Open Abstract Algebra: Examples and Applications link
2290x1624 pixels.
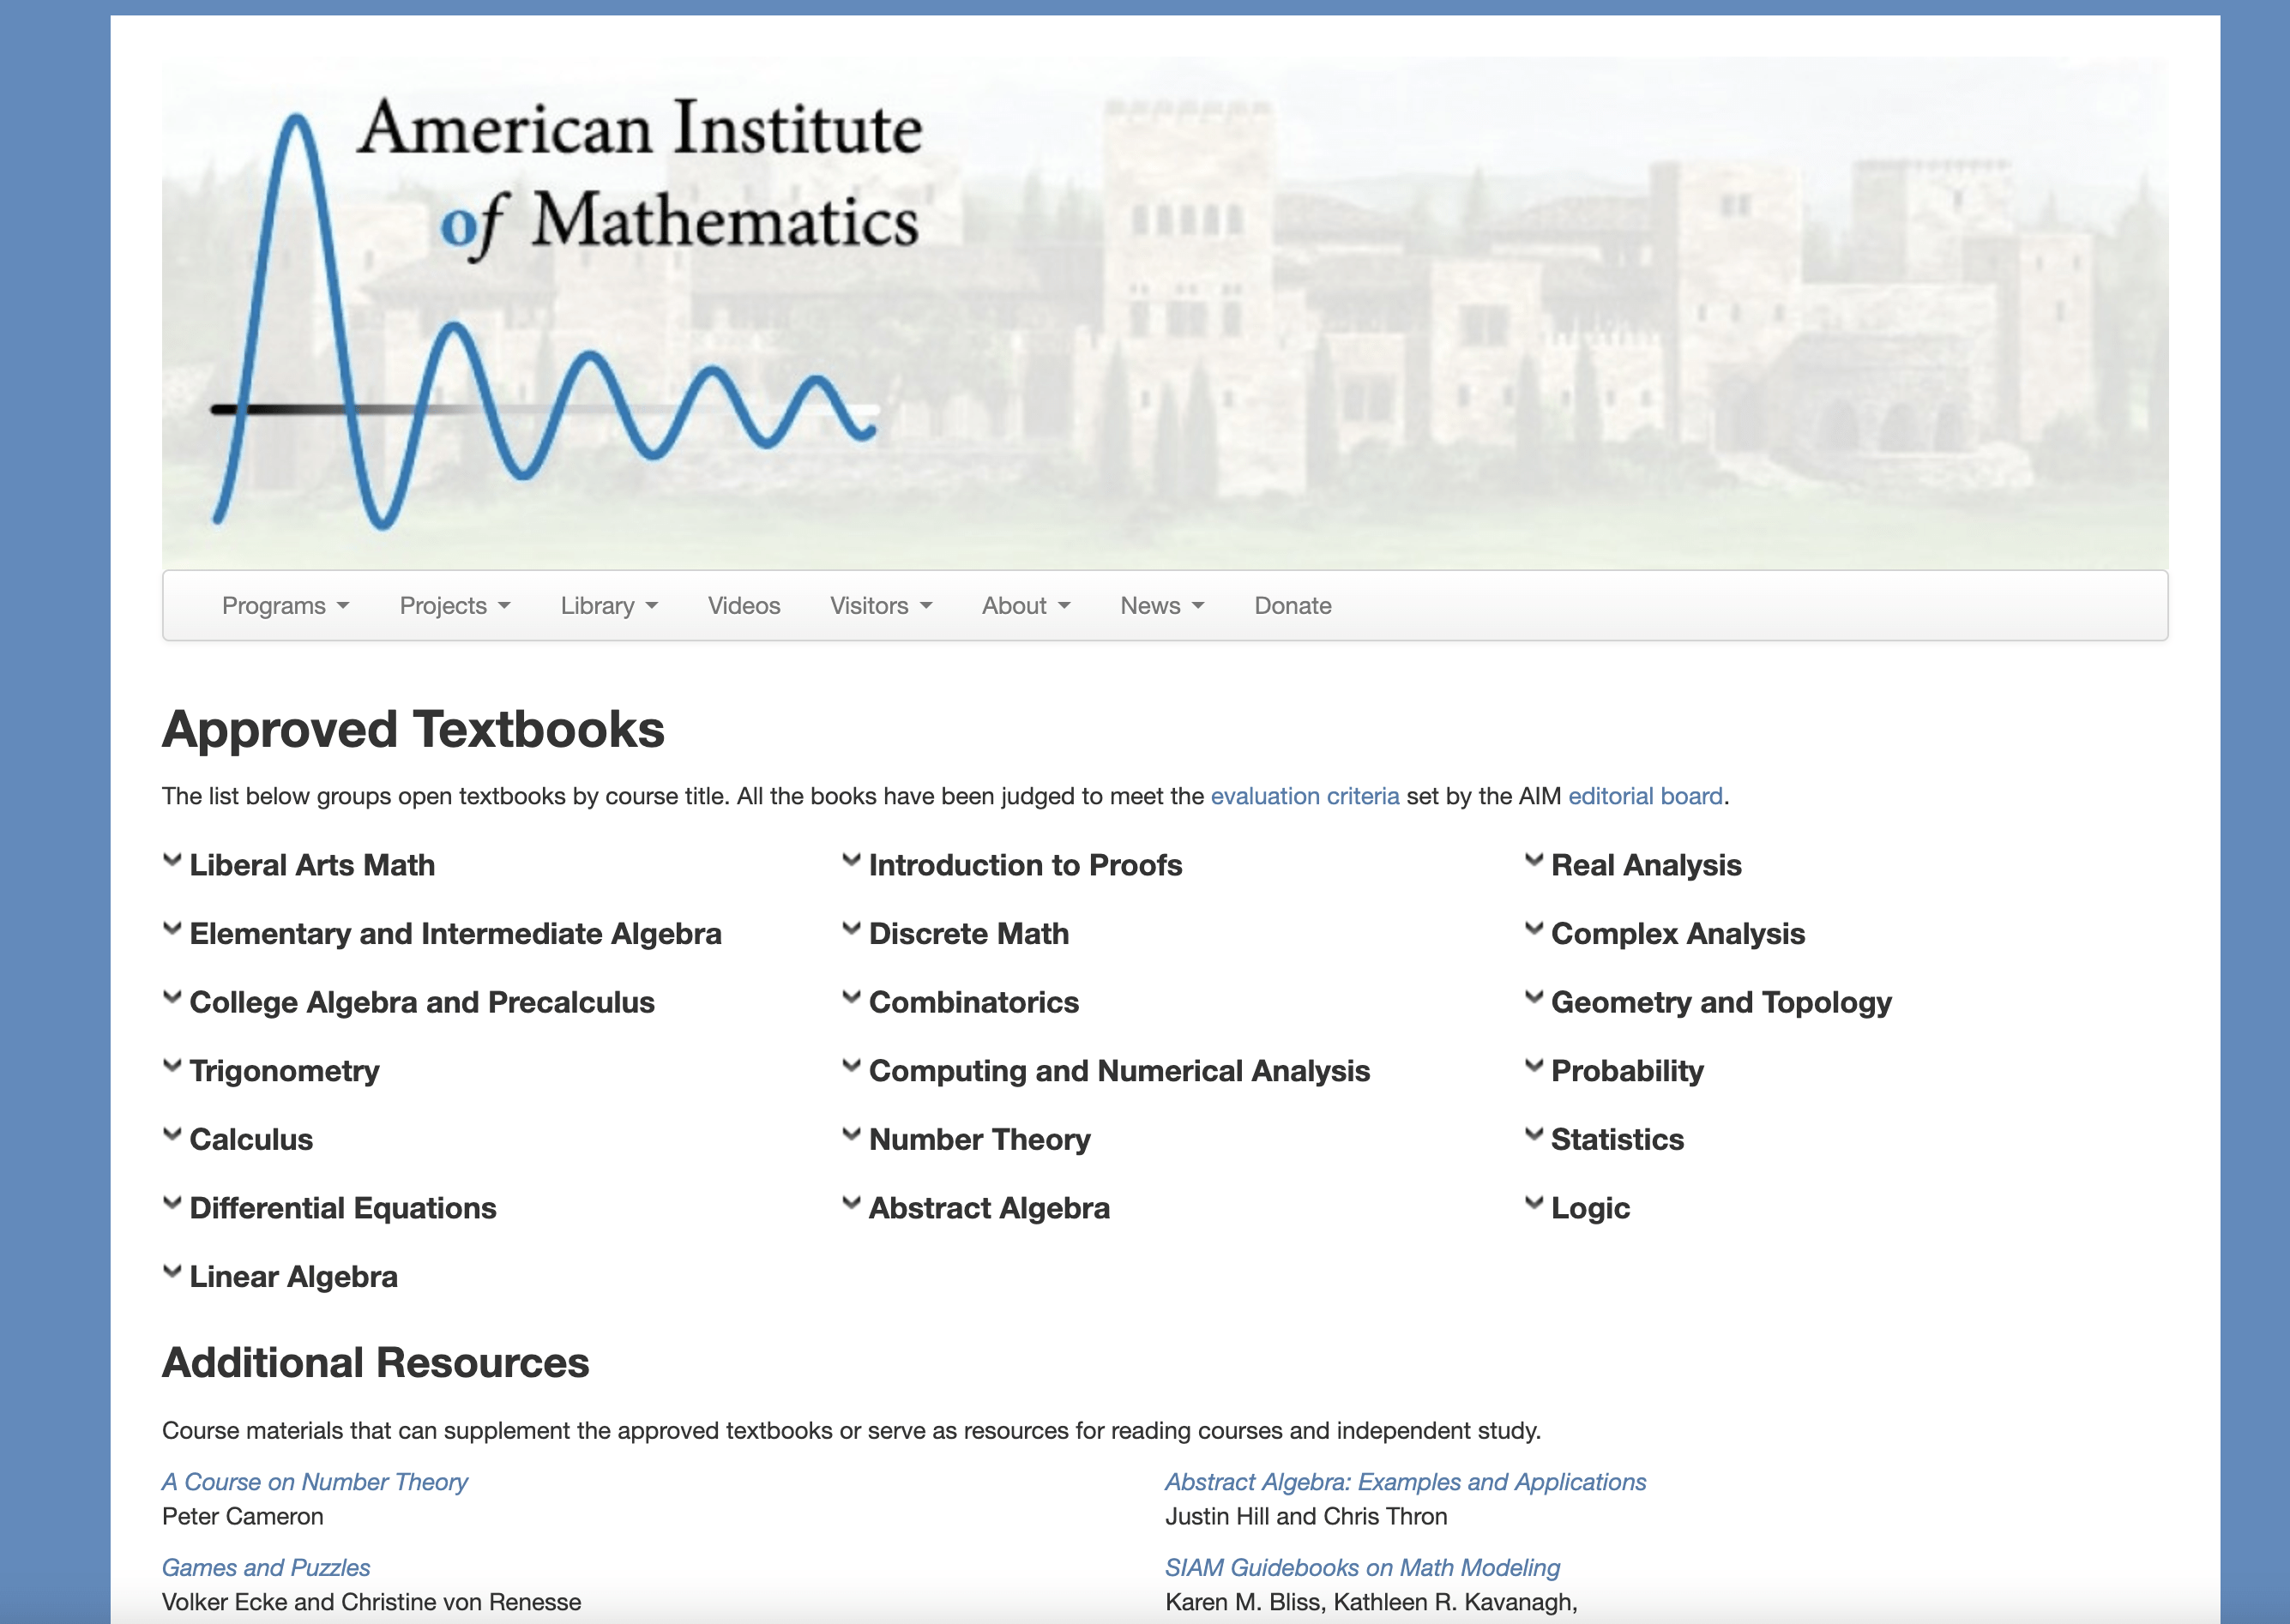pos(1405,1482)
